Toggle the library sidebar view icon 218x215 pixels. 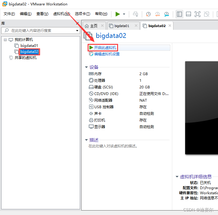(x=179, y=14)
